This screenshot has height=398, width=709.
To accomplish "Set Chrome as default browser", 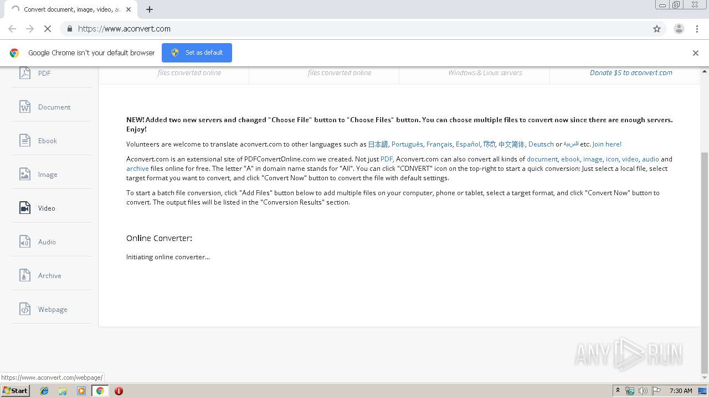I will (x=197, y=53).
